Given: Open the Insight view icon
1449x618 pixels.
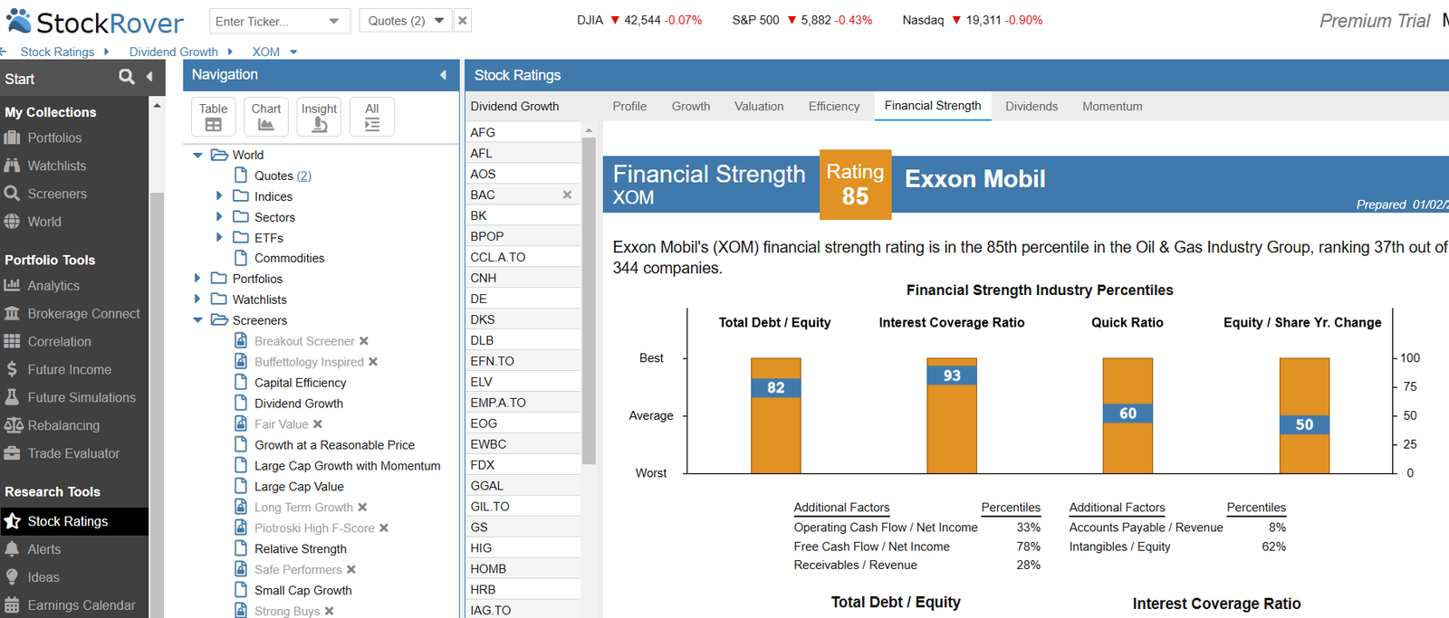Looking at the screenshot, I should 319,117.
